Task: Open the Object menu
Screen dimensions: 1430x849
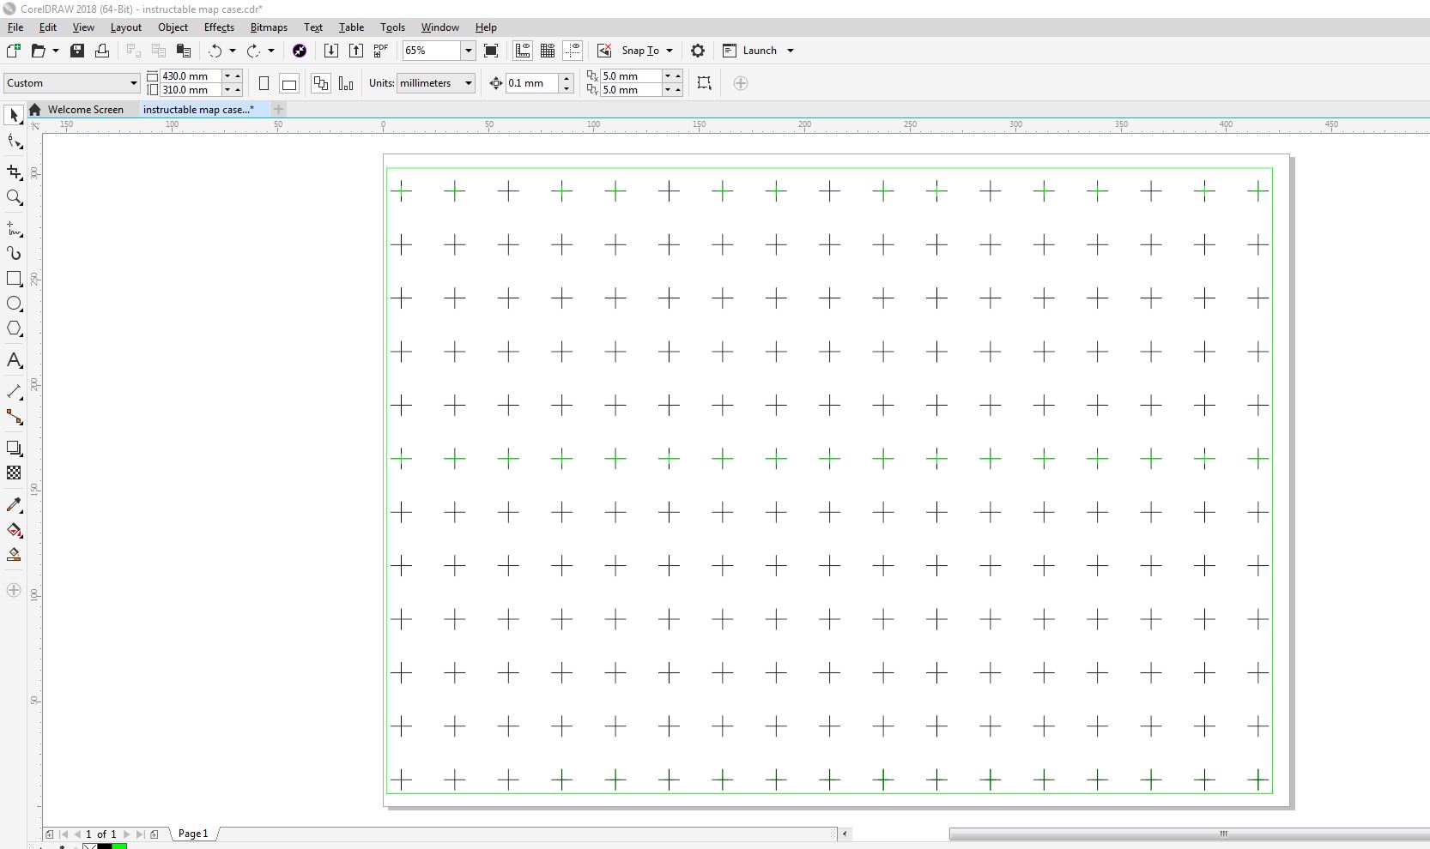Action: (x=173, y=27)
